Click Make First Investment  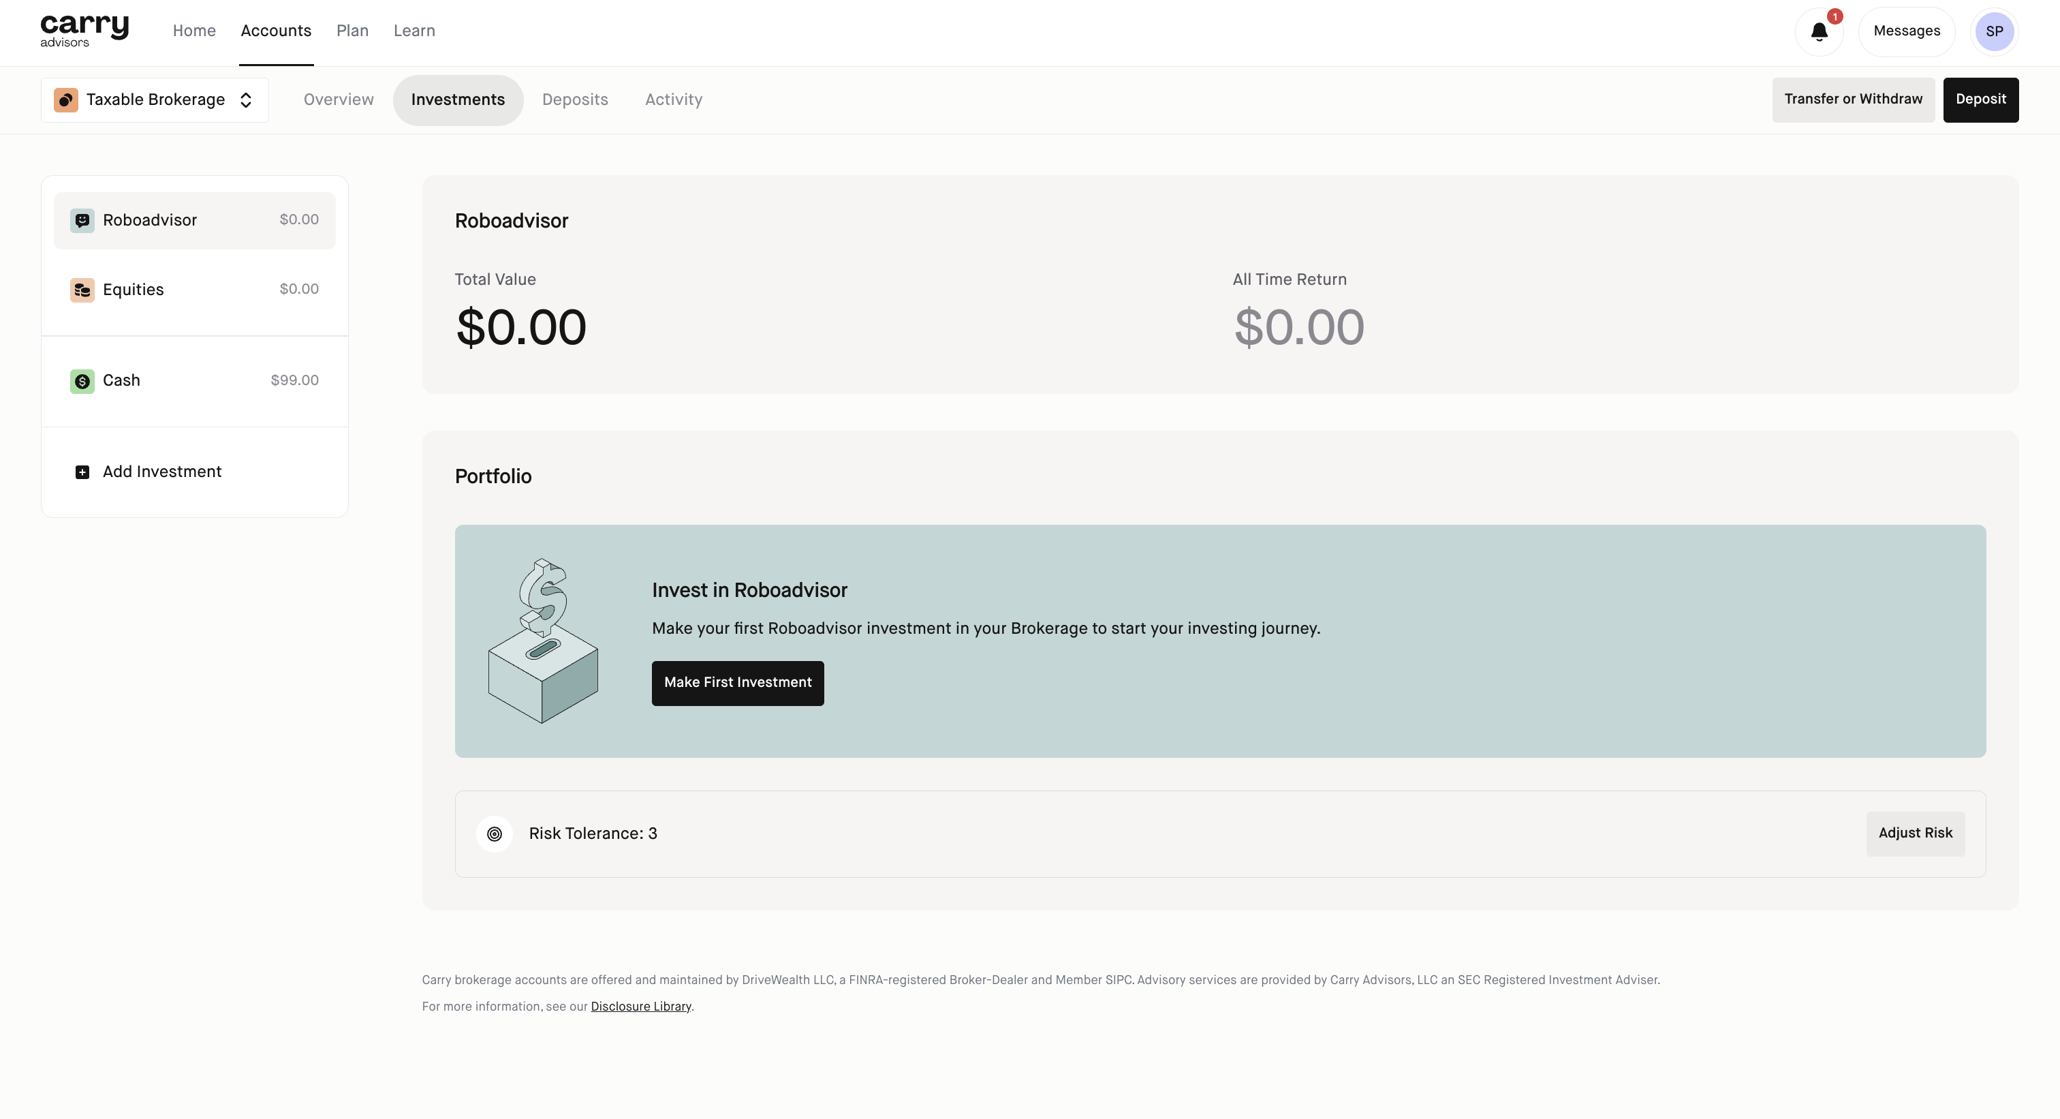[737, 683]
